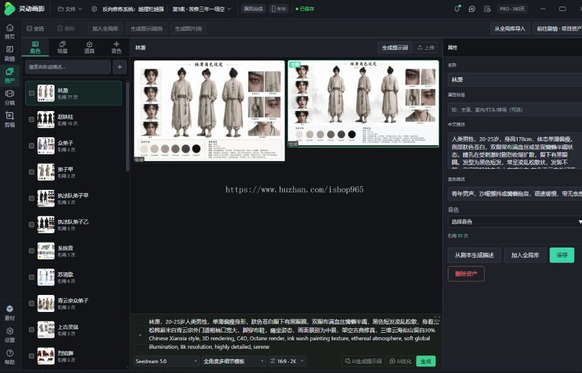Click the PRO · 360天 badge
Screen dimensions: 582x373
[x=512, y=9]
